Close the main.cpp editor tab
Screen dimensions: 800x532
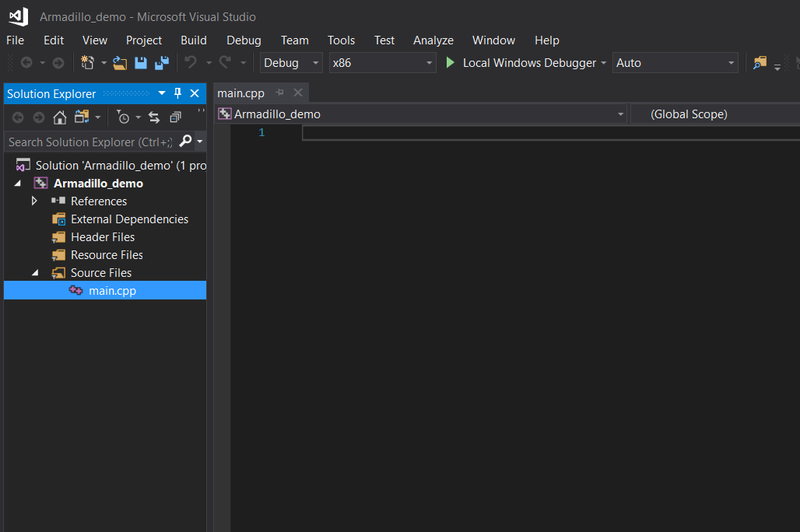pos(298,93)
